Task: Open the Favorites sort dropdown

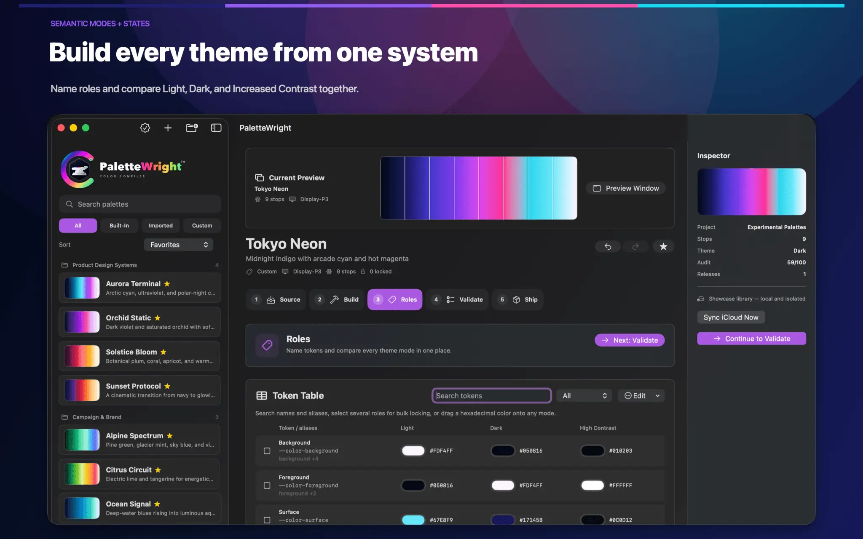Action: [x=179, y=245]
